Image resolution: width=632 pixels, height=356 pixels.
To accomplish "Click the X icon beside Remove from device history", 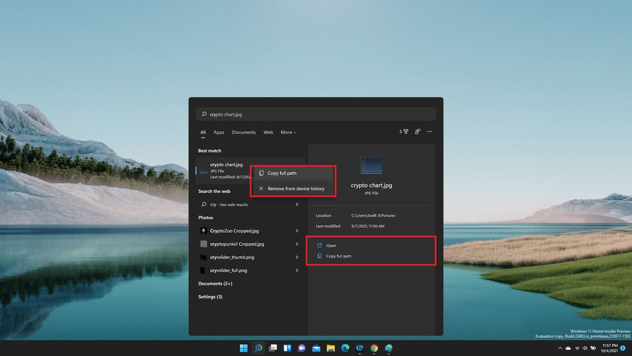I will pos(261,188).
